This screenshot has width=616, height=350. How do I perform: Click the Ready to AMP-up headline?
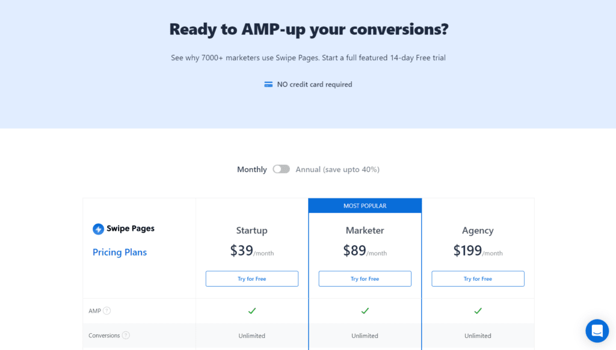(x=309, y=29)
